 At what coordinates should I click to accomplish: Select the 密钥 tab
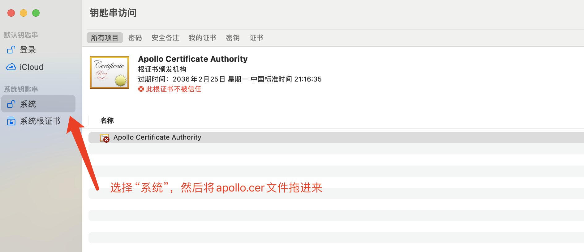point(233,38)
